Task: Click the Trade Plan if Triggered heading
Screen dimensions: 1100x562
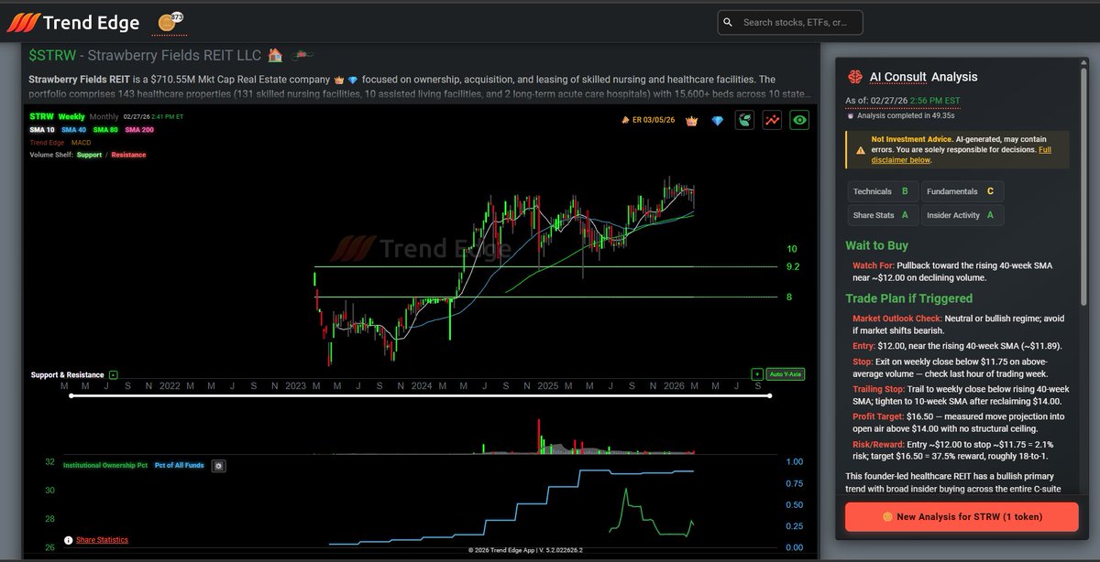Action: click(909, 298)
